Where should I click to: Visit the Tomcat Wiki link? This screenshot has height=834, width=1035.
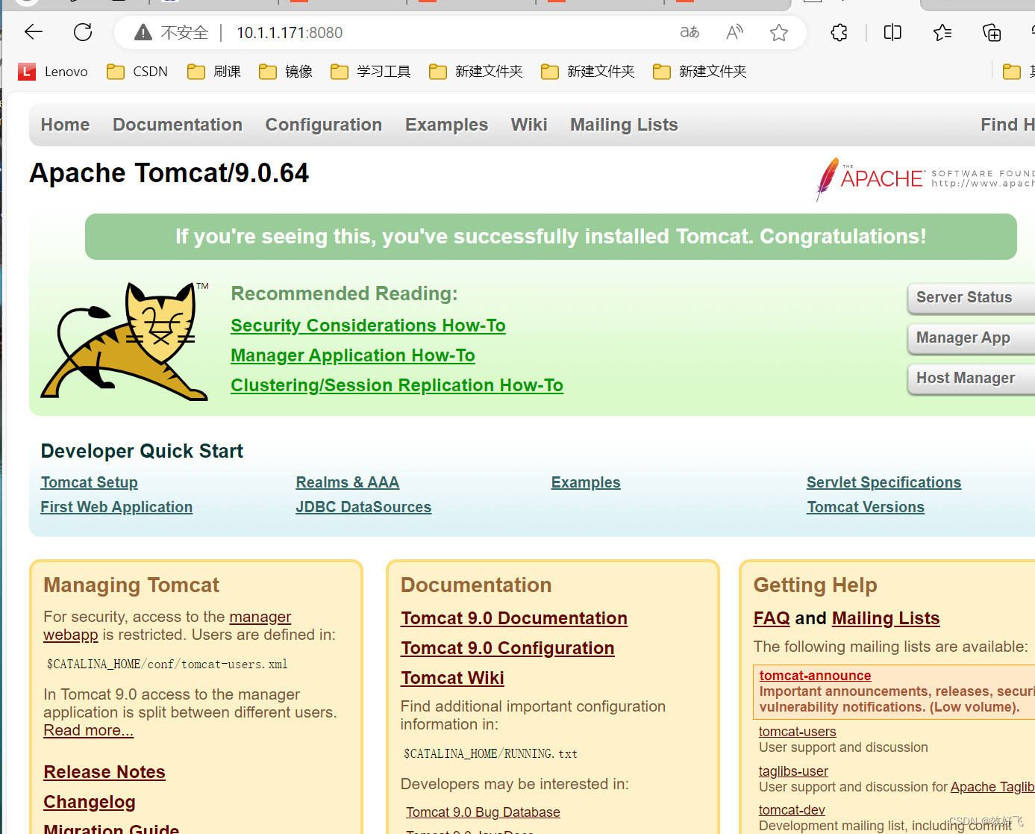(452, 678)
